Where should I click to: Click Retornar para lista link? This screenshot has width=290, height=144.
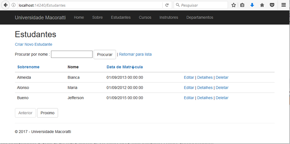coord(135,54)
